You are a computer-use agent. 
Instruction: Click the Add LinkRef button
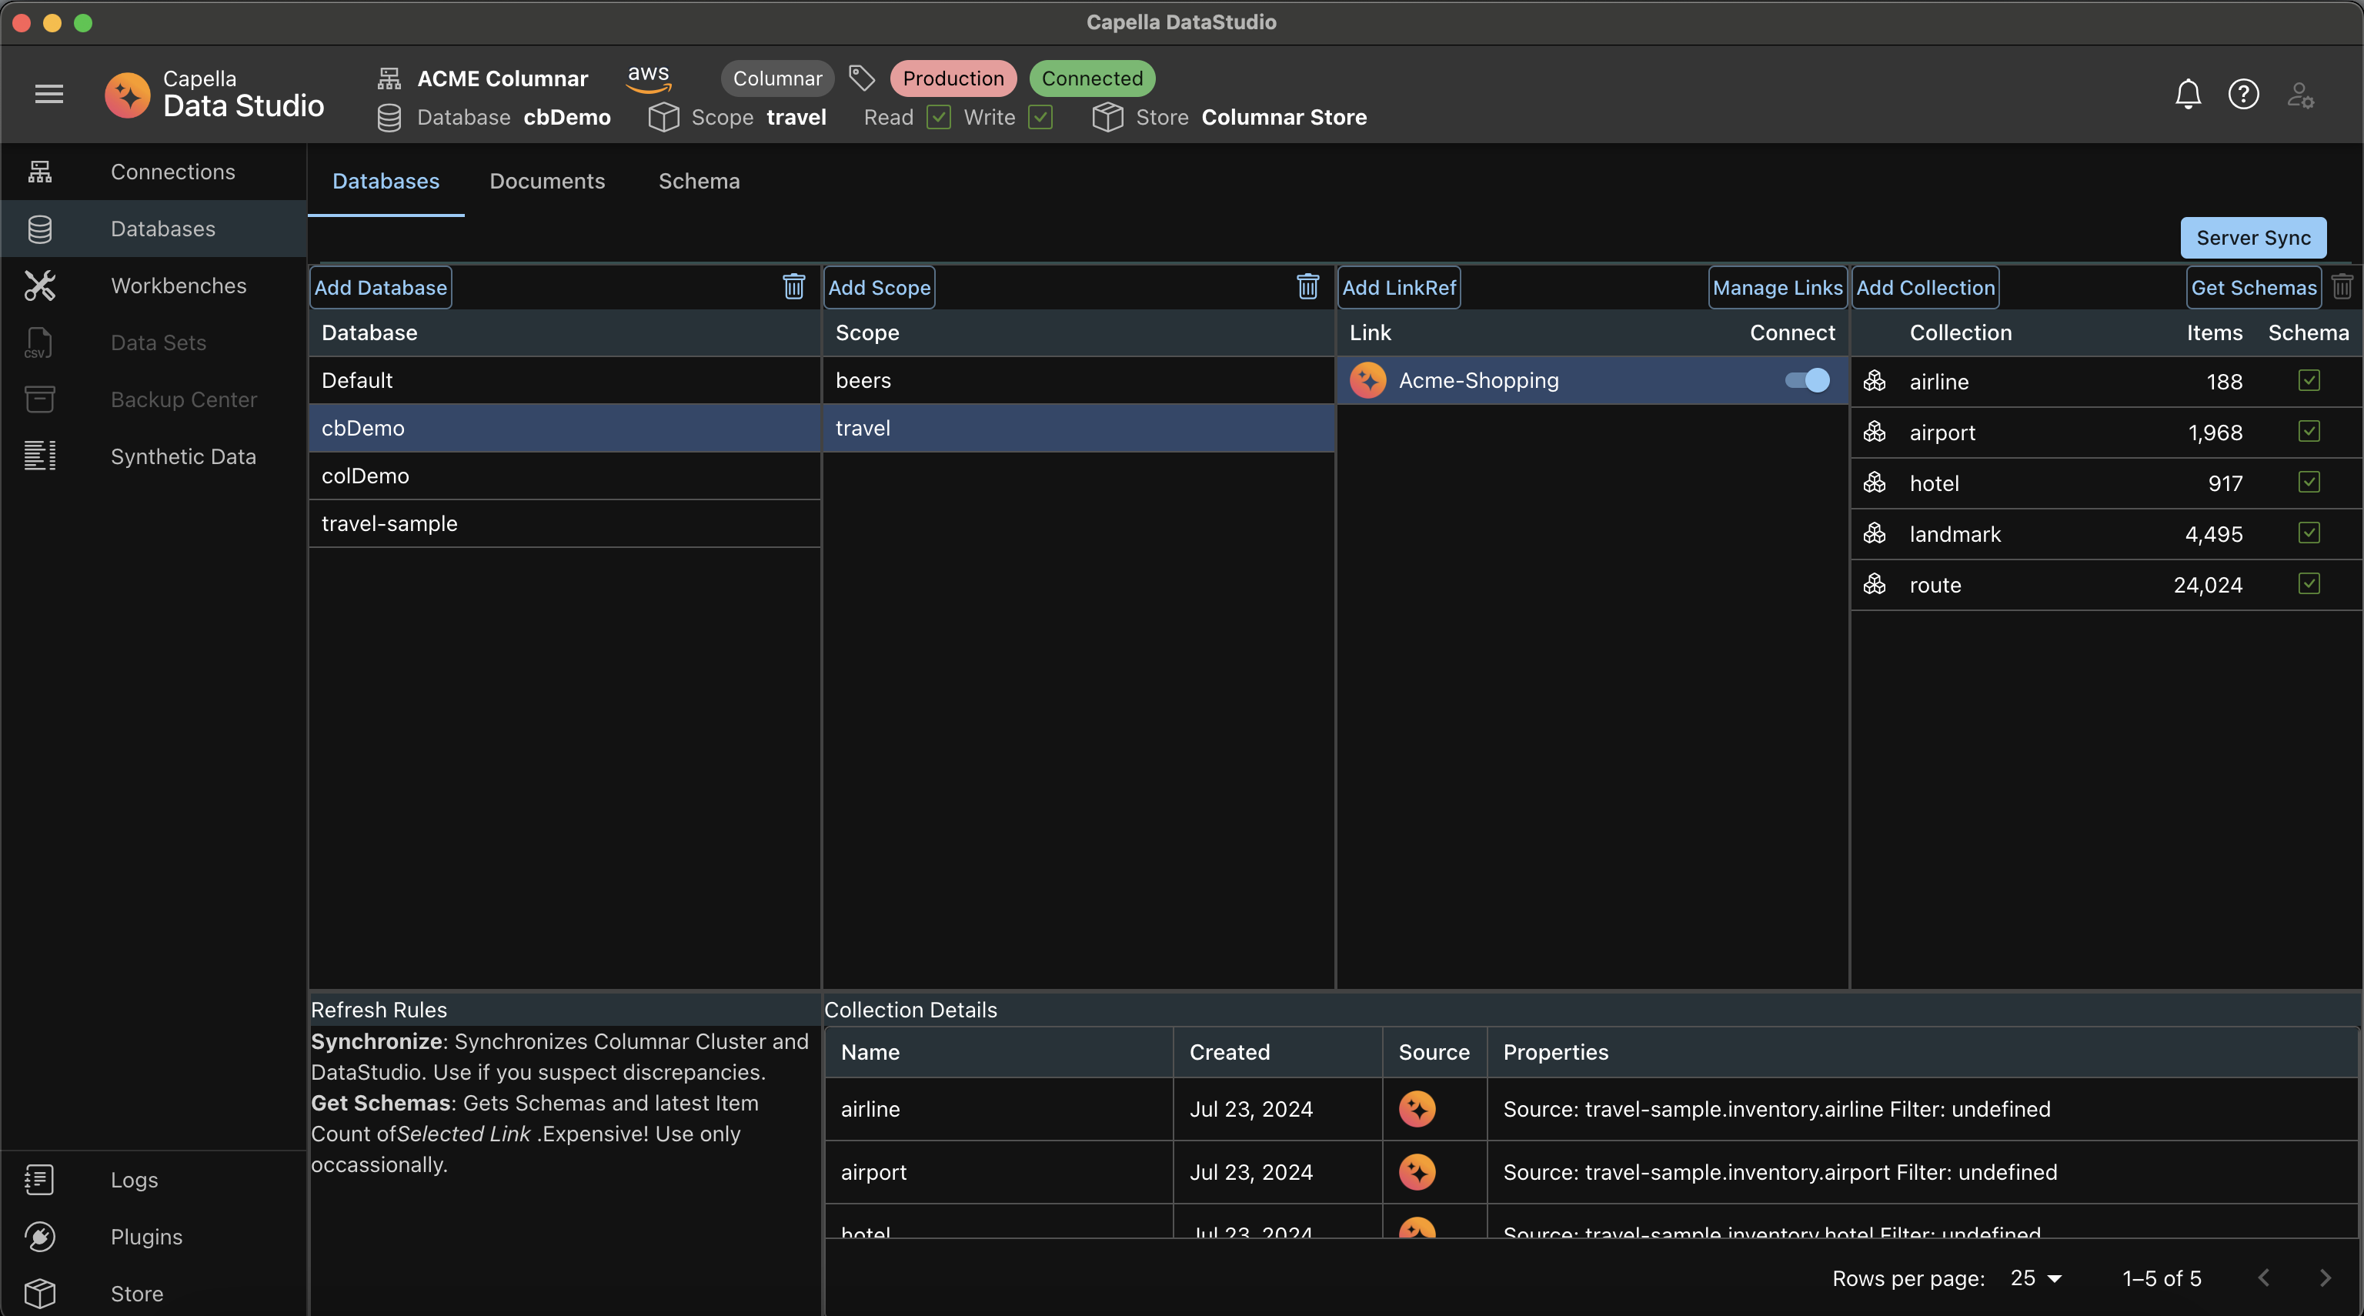point(1398,287)
